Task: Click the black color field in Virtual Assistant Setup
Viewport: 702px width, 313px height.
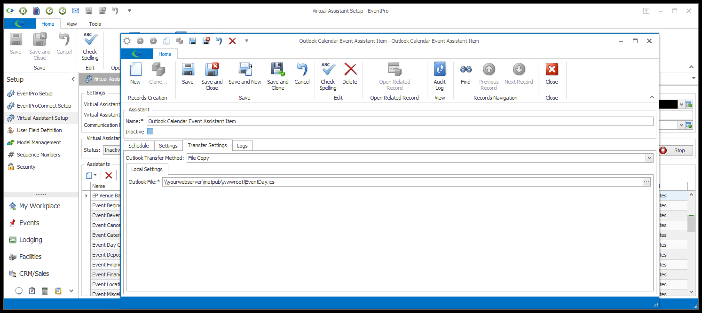Action: (x=667, y=104)
